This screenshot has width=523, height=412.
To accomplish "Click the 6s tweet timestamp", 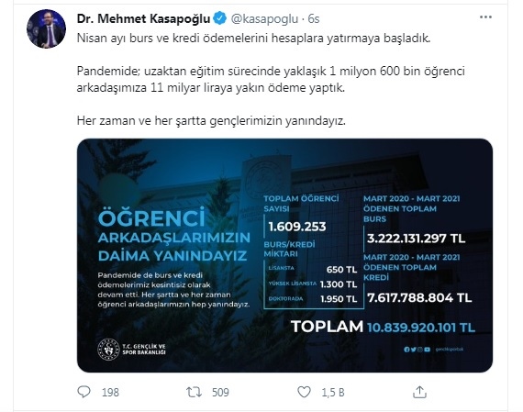I will (x=314, y=19).
